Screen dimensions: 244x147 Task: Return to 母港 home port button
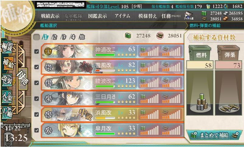pos(23,79)
